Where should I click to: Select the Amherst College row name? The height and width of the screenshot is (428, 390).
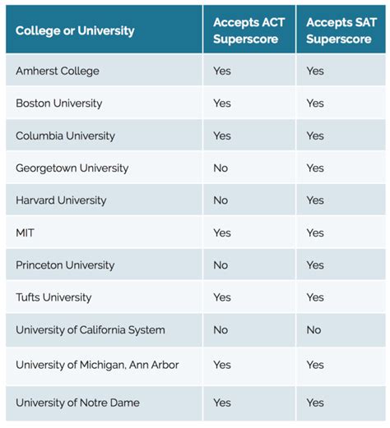tap(104, 71)
